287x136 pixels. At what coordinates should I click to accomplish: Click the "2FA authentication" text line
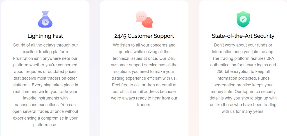point(243,65)
